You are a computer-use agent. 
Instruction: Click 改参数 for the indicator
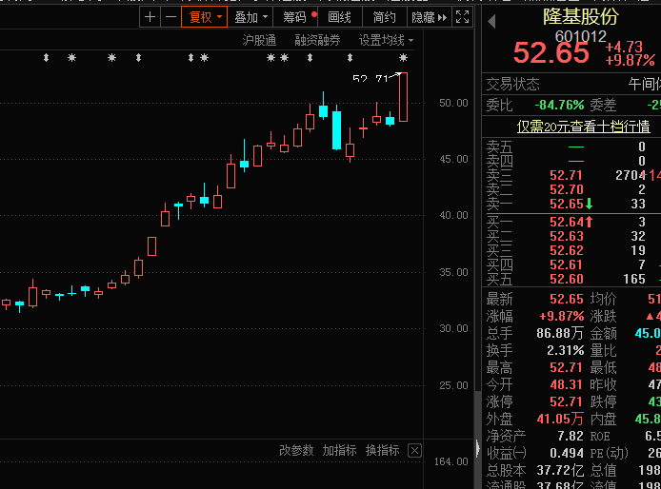coord(296,450)
